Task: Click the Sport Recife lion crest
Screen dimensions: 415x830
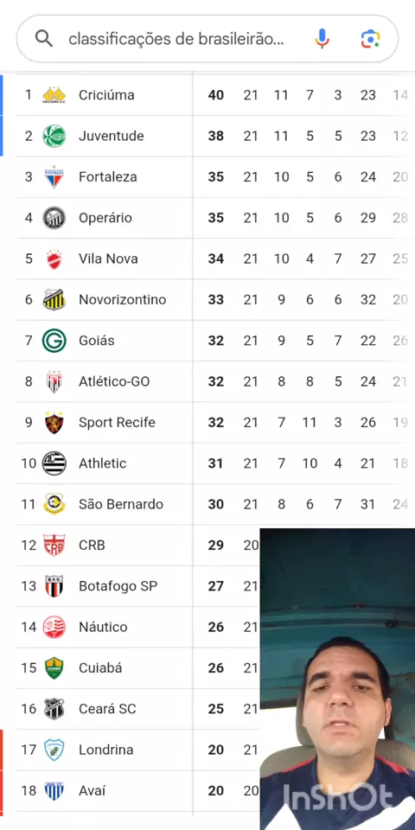Action: coord(54,423)
